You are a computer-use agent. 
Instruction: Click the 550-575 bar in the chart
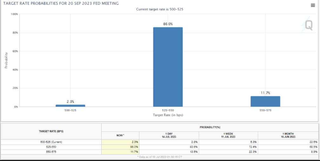click(x=265, y=101)
